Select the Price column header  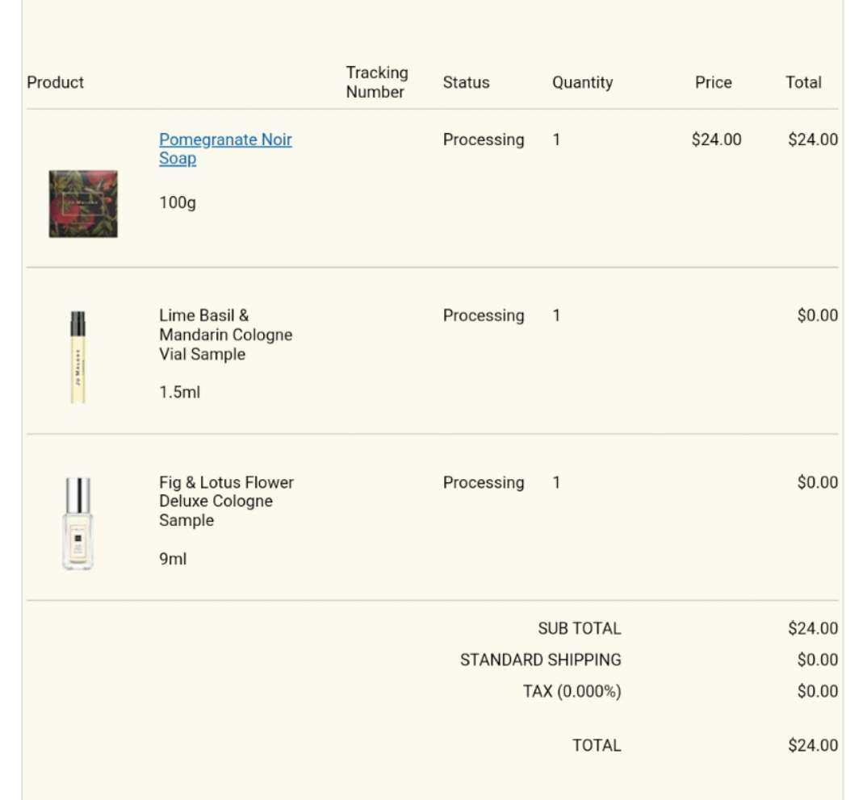(x=714, y=82)
